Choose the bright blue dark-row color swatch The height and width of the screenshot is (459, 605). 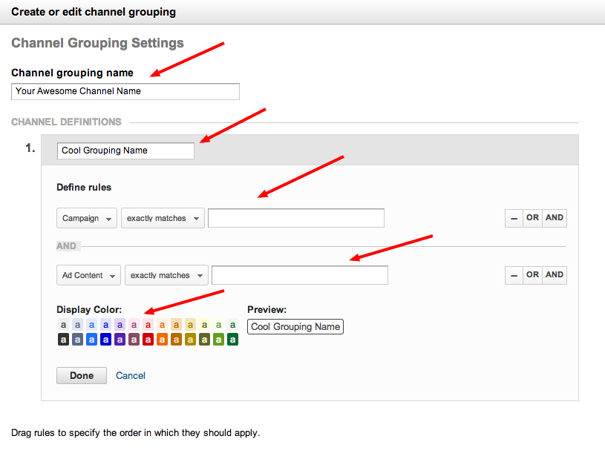tap(91, 340)
